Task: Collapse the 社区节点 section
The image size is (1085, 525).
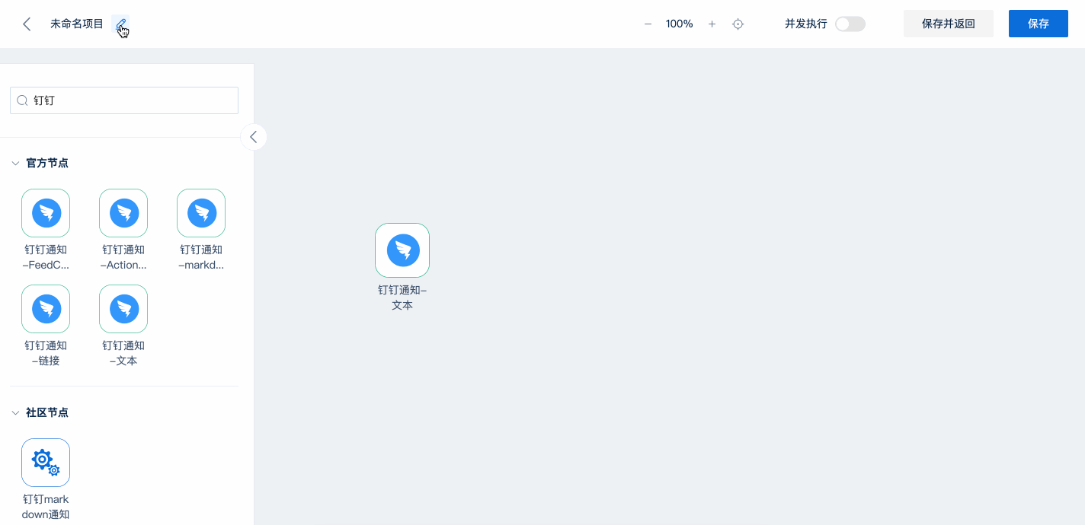Action: 15,412
